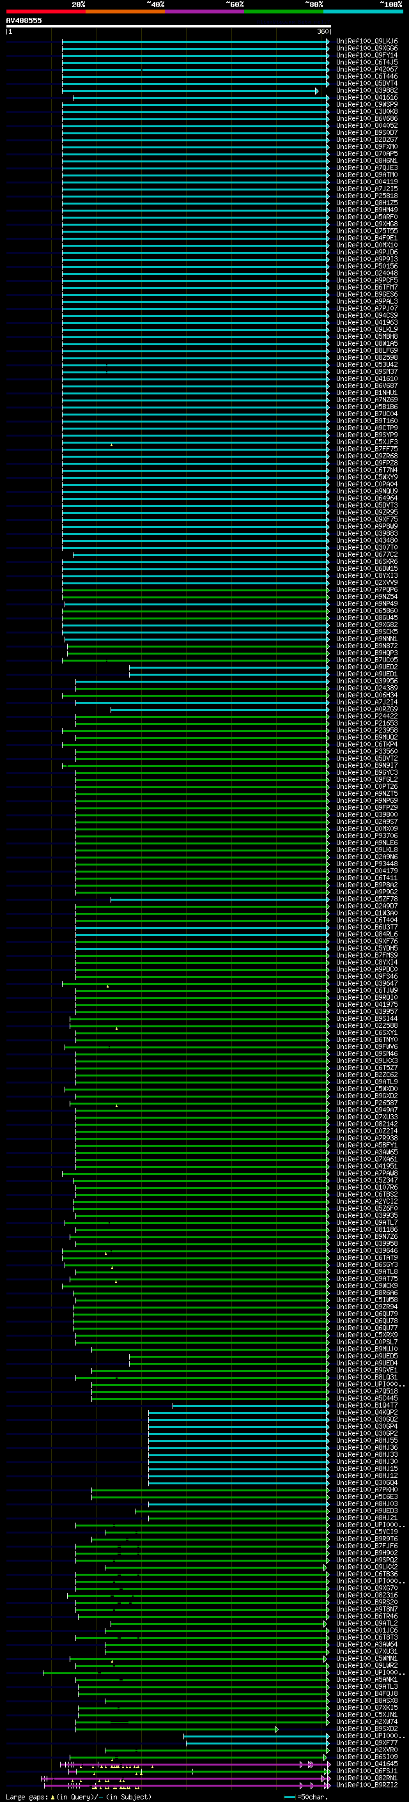The height and width of the screenshot is (1802, 409).
Task: Select label UniRef100_A7PKH0
Action: [367, 1489]
